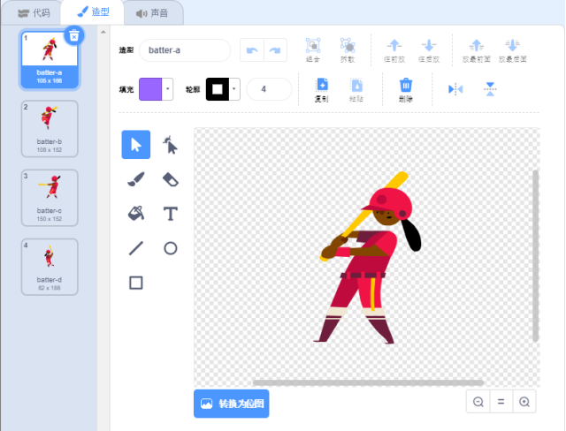This screenshot has width=566, height=431.
Task: Choose the Reshape tool
Action: [171, 145]
